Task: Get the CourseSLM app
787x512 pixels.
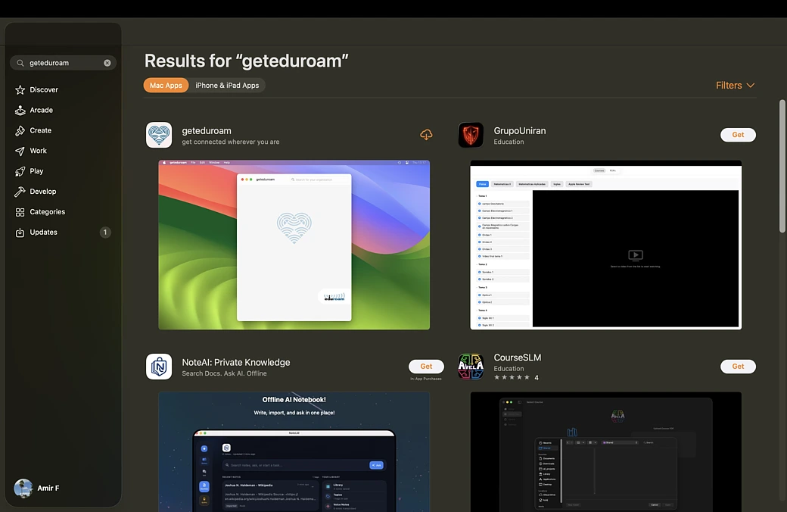Action: click(x=738, y=367)
